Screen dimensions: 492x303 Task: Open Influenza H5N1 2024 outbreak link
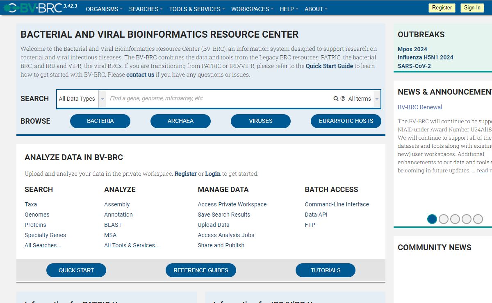426,57
